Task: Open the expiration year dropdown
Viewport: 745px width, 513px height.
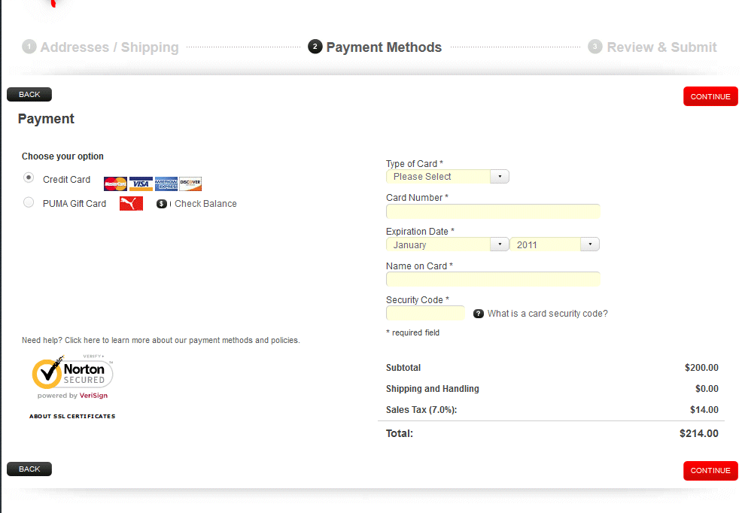Action: click(x=555, y=245)
